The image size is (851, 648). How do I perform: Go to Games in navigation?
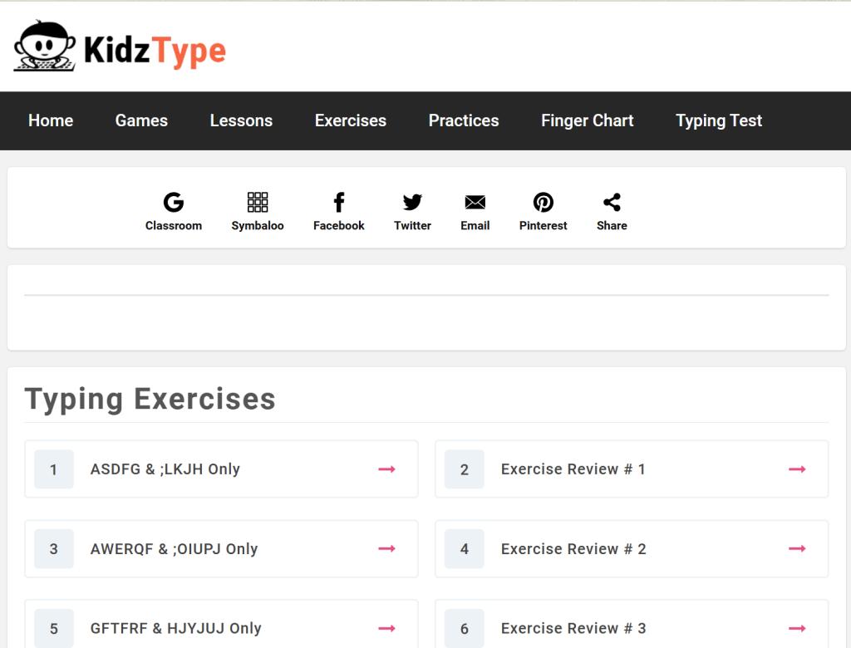[x=141, y=120]
